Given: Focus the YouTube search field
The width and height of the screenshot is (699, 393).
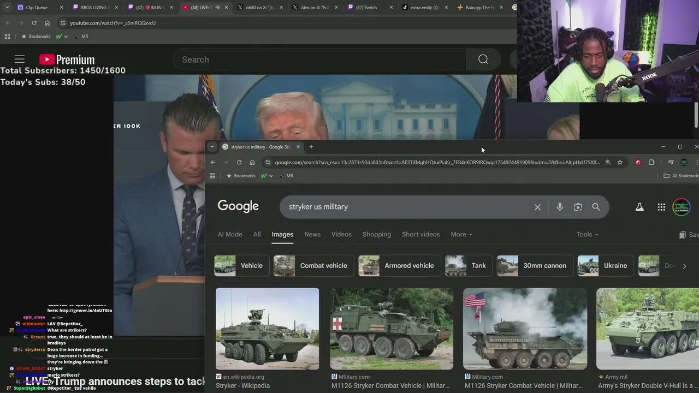Looking at the screenshot, I should coord(319,59).
